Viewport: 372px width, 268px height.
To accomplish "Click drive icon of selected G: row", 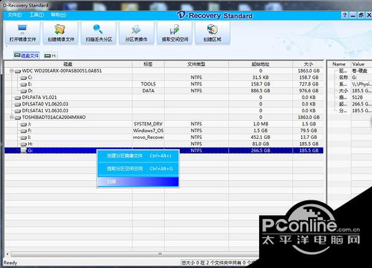I will 24,151.
